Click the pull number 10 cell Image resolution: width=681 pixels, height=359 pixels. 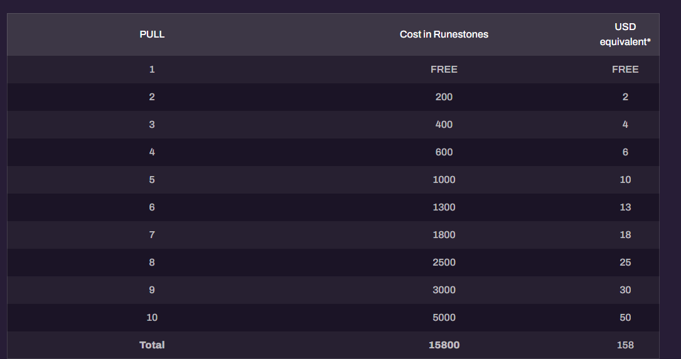click(152, 318)
